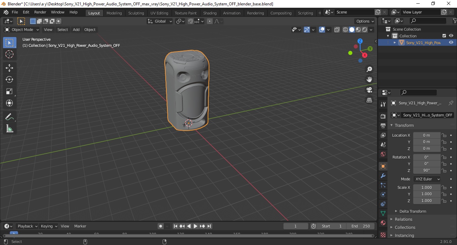
Task: Click the End frame 250 field
Action: [x=361, y=226]
